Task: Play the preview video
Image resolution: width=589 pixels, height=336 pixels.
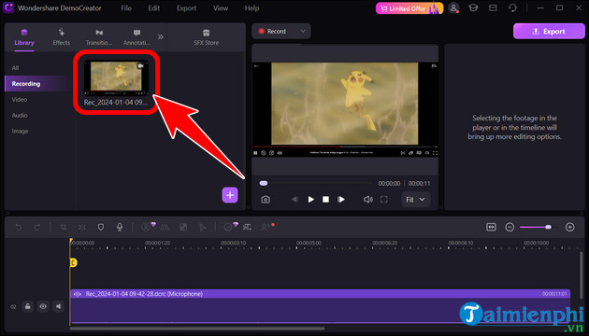Action: point(310,200)
